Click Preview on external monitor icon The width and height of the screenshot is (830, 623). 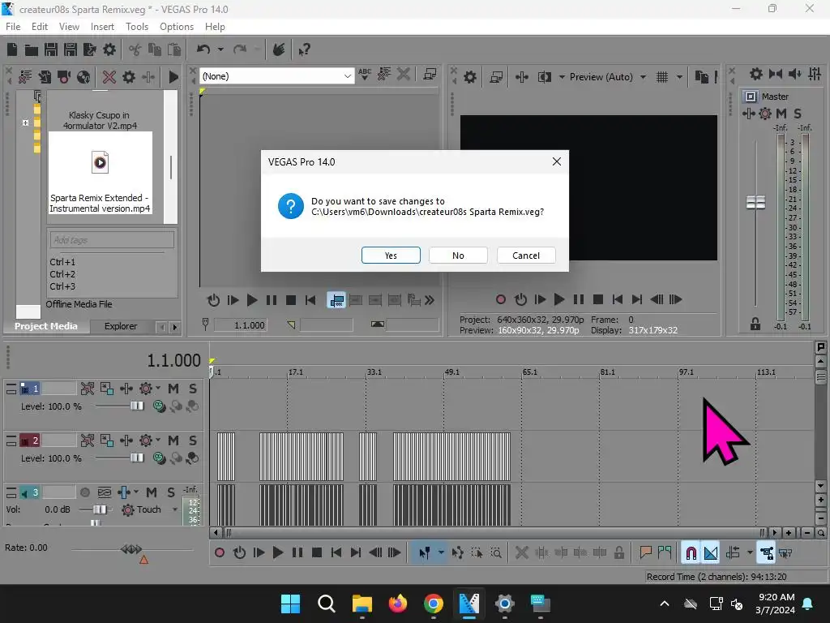496,77
